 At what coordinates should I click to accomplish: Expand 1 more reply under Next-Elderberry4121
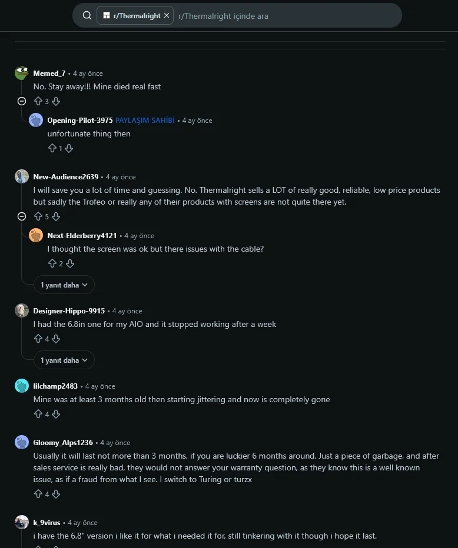tap(64, 285)
